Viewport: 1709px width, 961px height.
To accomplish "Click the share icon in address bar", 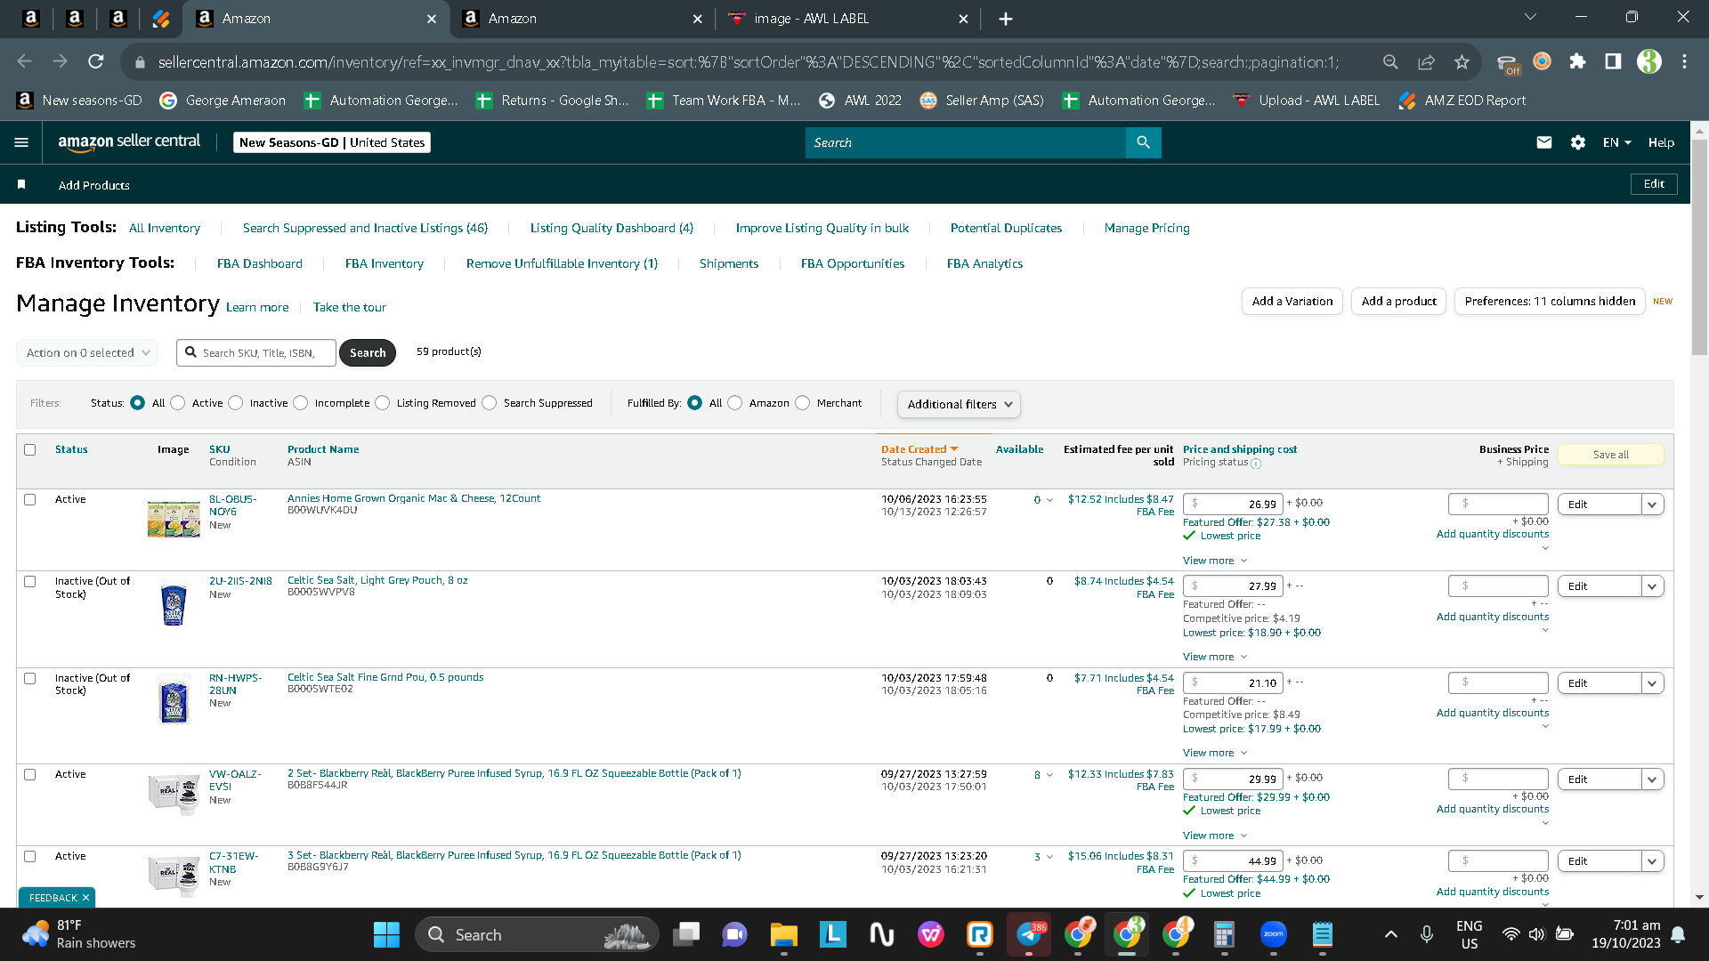I will click(x=1426, y=61).
